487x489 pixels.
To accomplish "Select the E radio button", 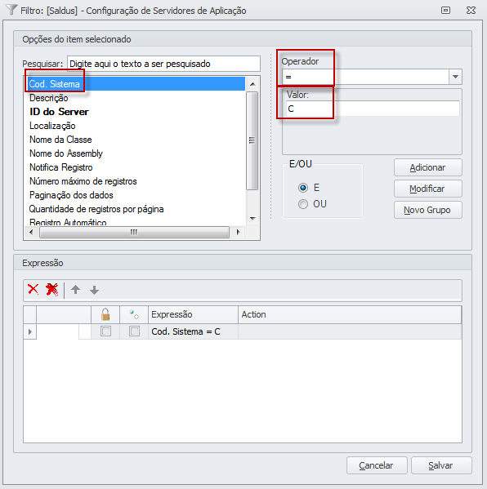I will pos(303,188).
